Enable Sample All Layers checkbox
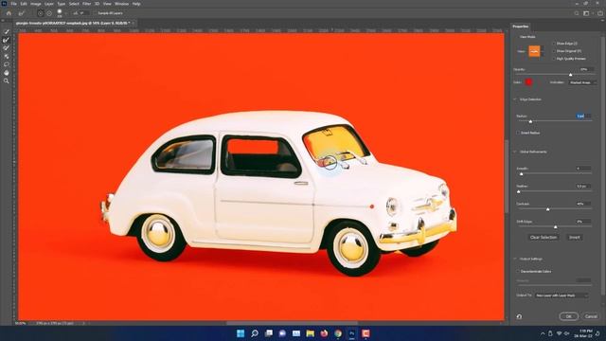This screenshot has height=341, width=606. pos(95,13)
